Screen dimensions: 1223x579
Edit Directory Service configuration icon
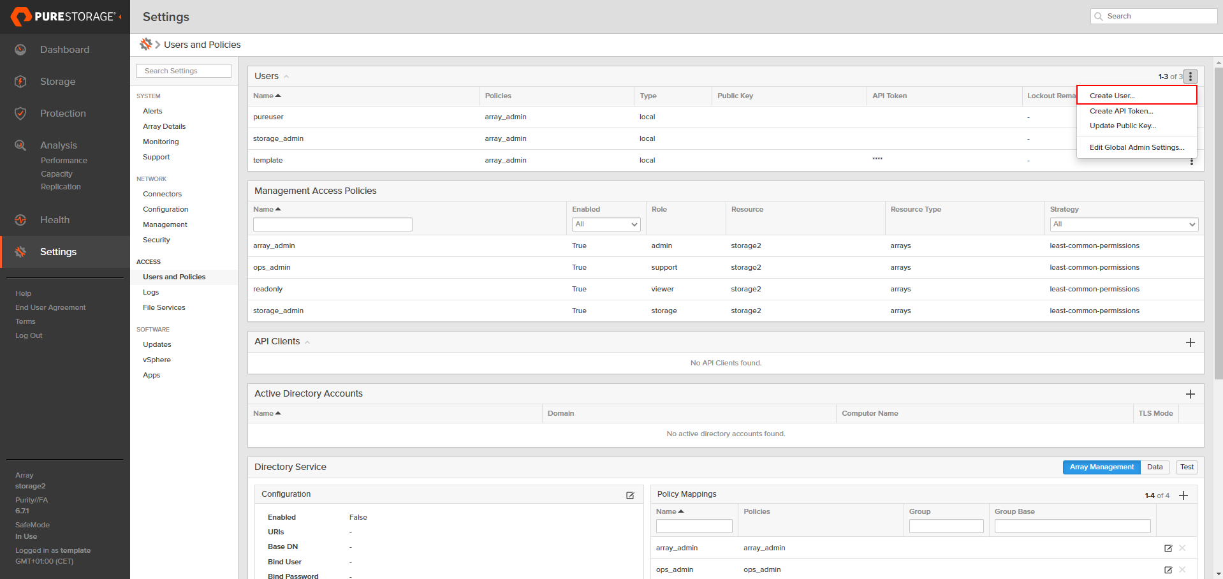(x=630, y=495)
